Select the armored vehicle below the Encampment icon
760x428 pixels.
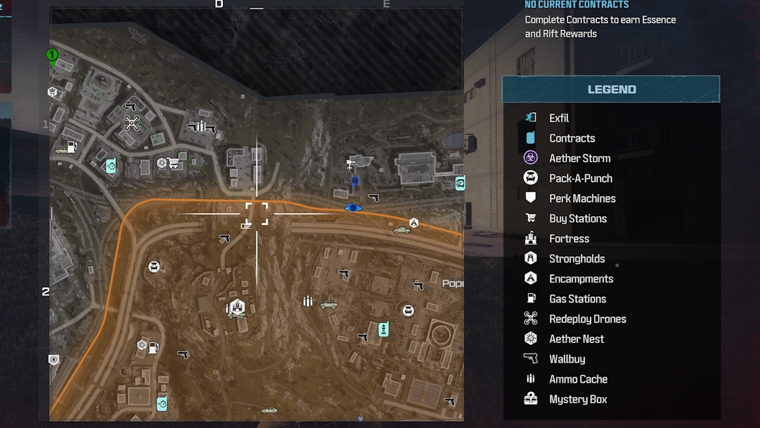(402, 230)
